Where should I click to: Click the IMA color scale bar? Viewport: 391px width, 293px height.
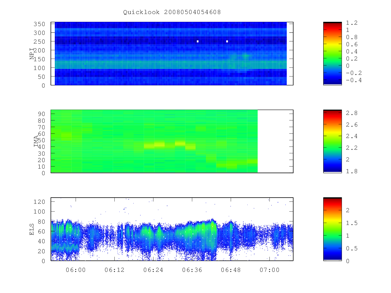coord(332,141)
